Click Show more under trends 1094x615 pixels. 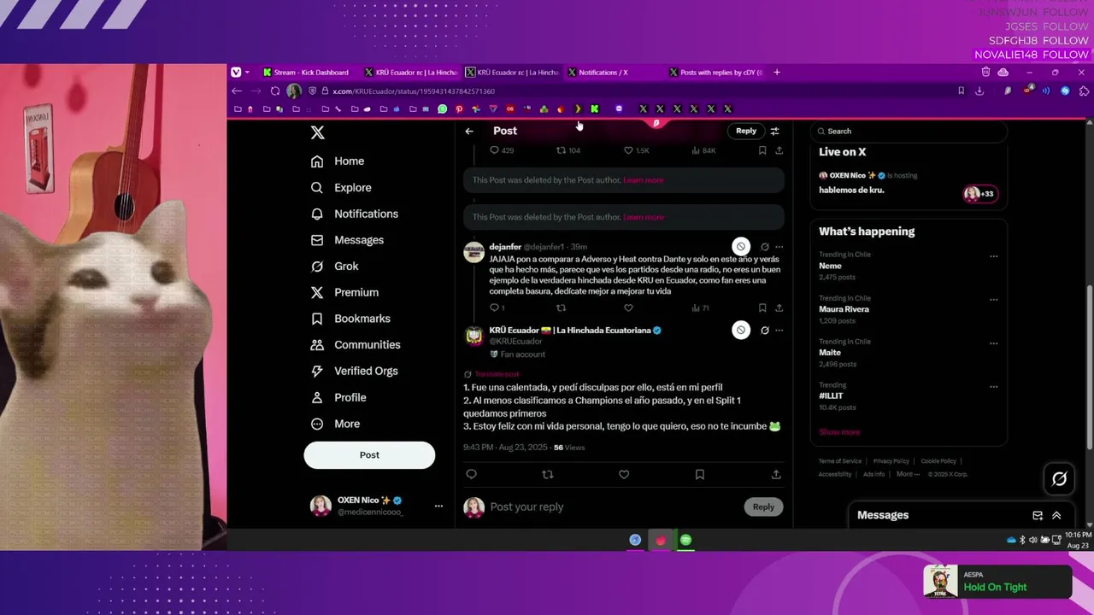[x=839, y=432]
